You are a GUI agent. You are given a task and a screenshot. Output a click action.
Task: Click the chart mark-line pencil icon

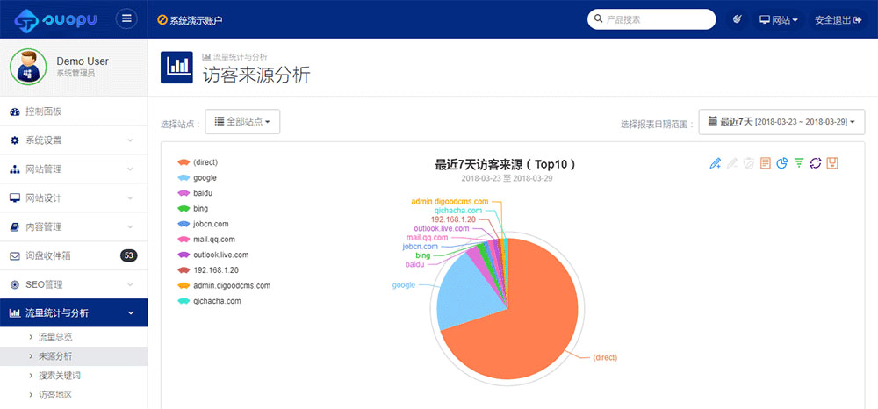(716, 163)
